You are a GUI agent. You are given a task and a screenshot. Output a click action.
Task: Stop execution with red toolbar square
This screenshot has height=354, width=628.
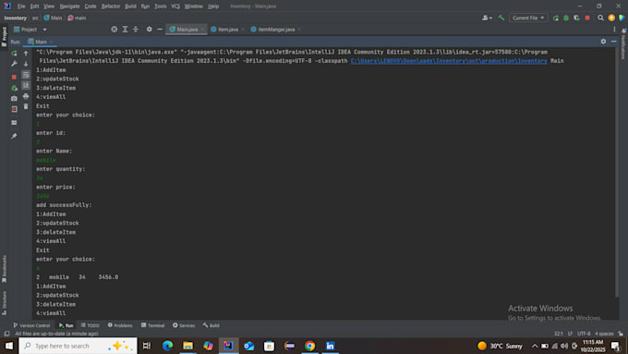(587, 18)
